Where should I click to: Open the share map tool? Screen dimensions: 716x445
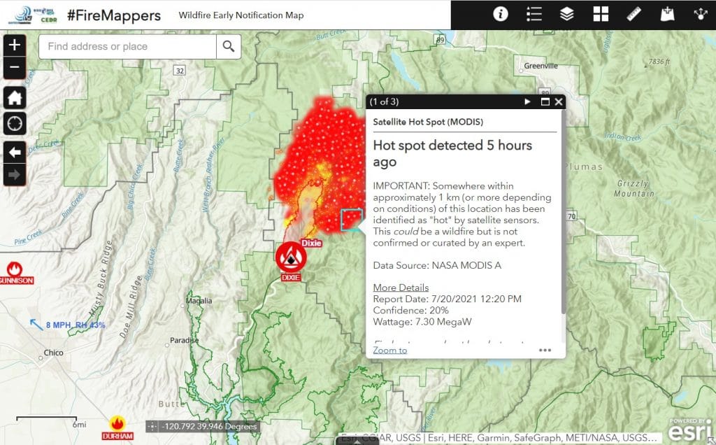701,14
